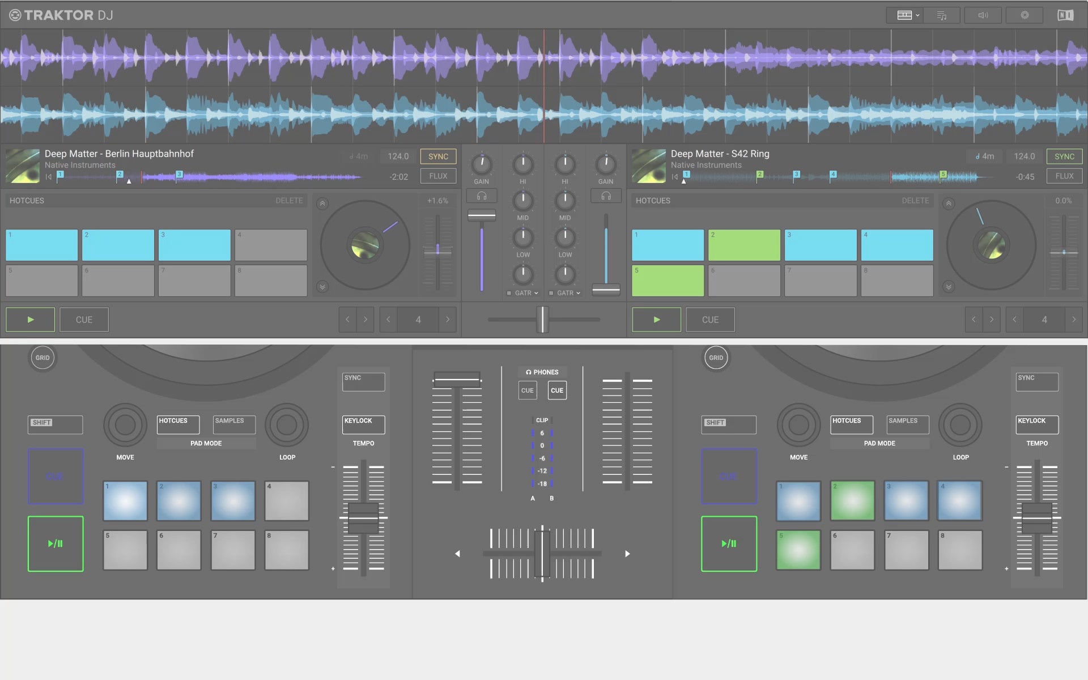Toggle SYNC on the S42 Ring deck

click(x=1064, y=156)
